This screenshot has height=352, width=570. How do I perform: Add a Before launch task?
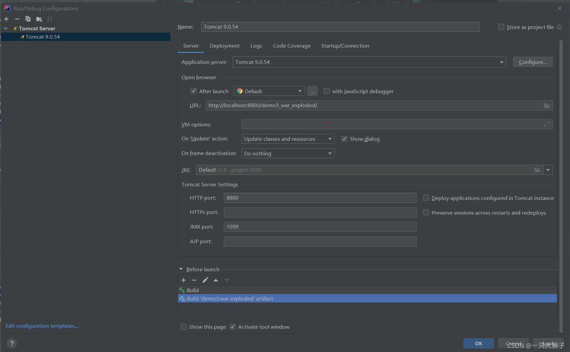[x=184, y=280]
